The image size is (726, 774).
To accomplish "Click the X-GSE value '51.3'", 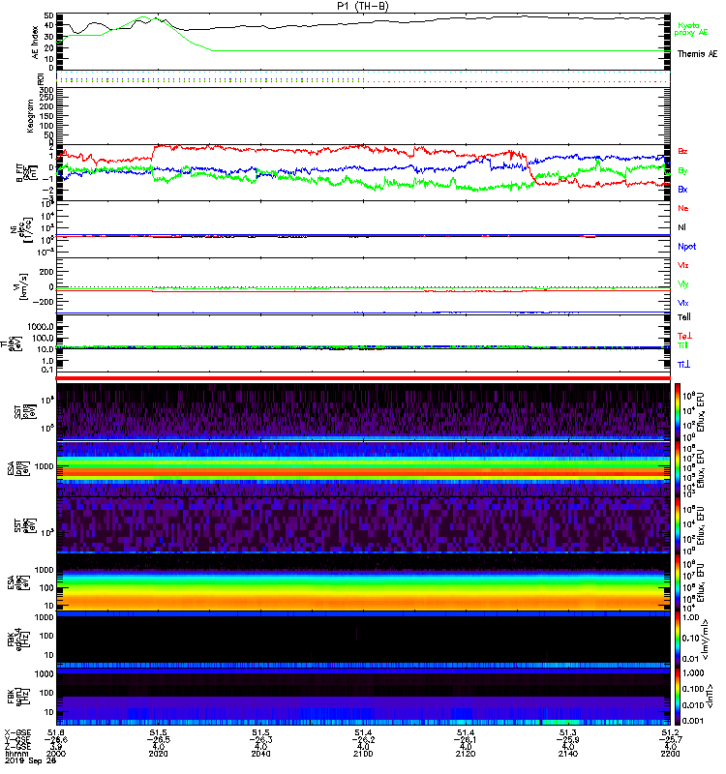I will tap(568, 732).
